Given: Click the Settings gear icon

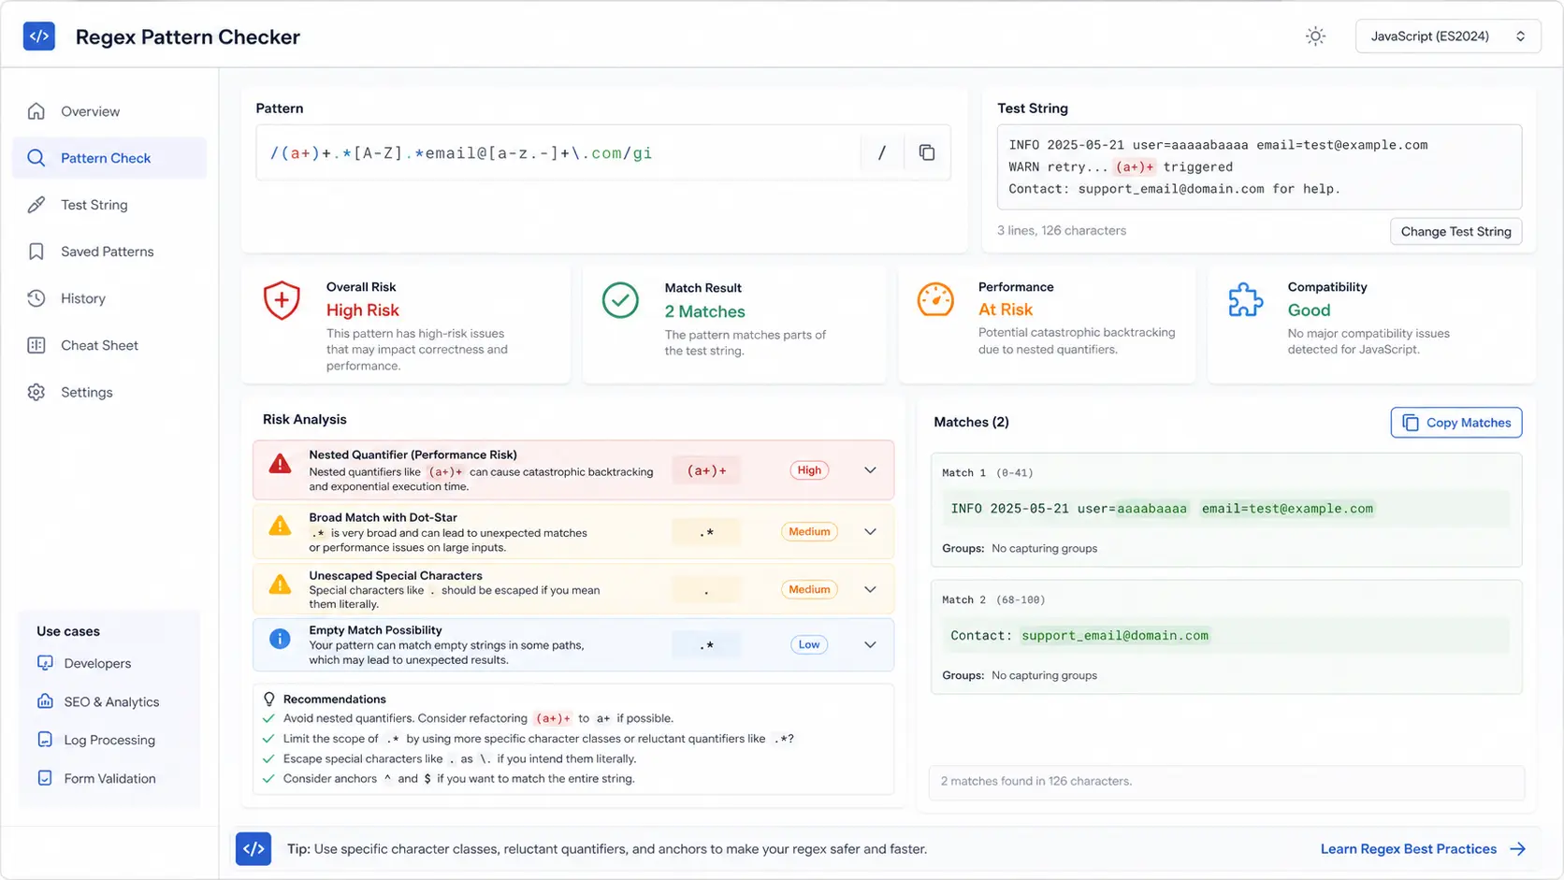Looking at the screenshot, I should tap(36, 392).
